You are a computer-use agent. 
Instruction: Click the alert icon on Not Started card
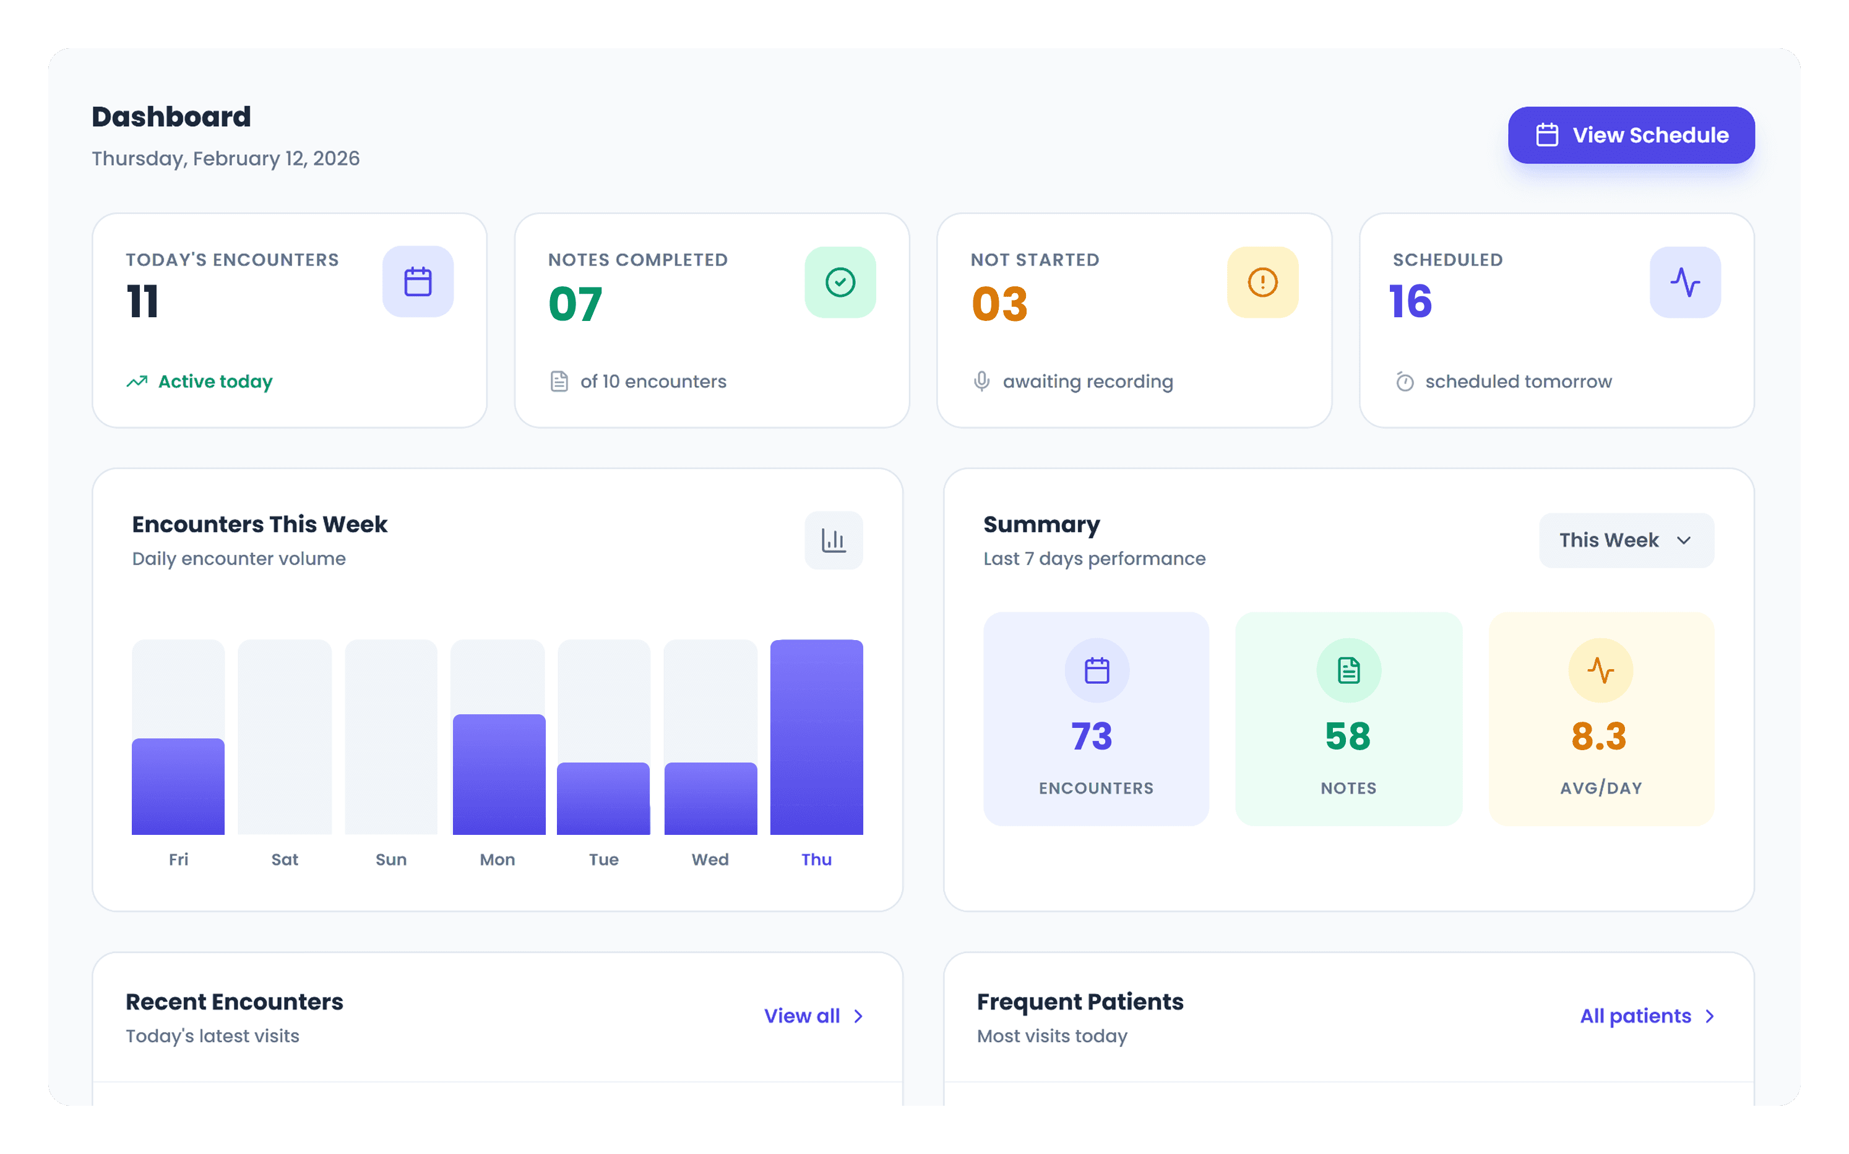point(1262,281)
